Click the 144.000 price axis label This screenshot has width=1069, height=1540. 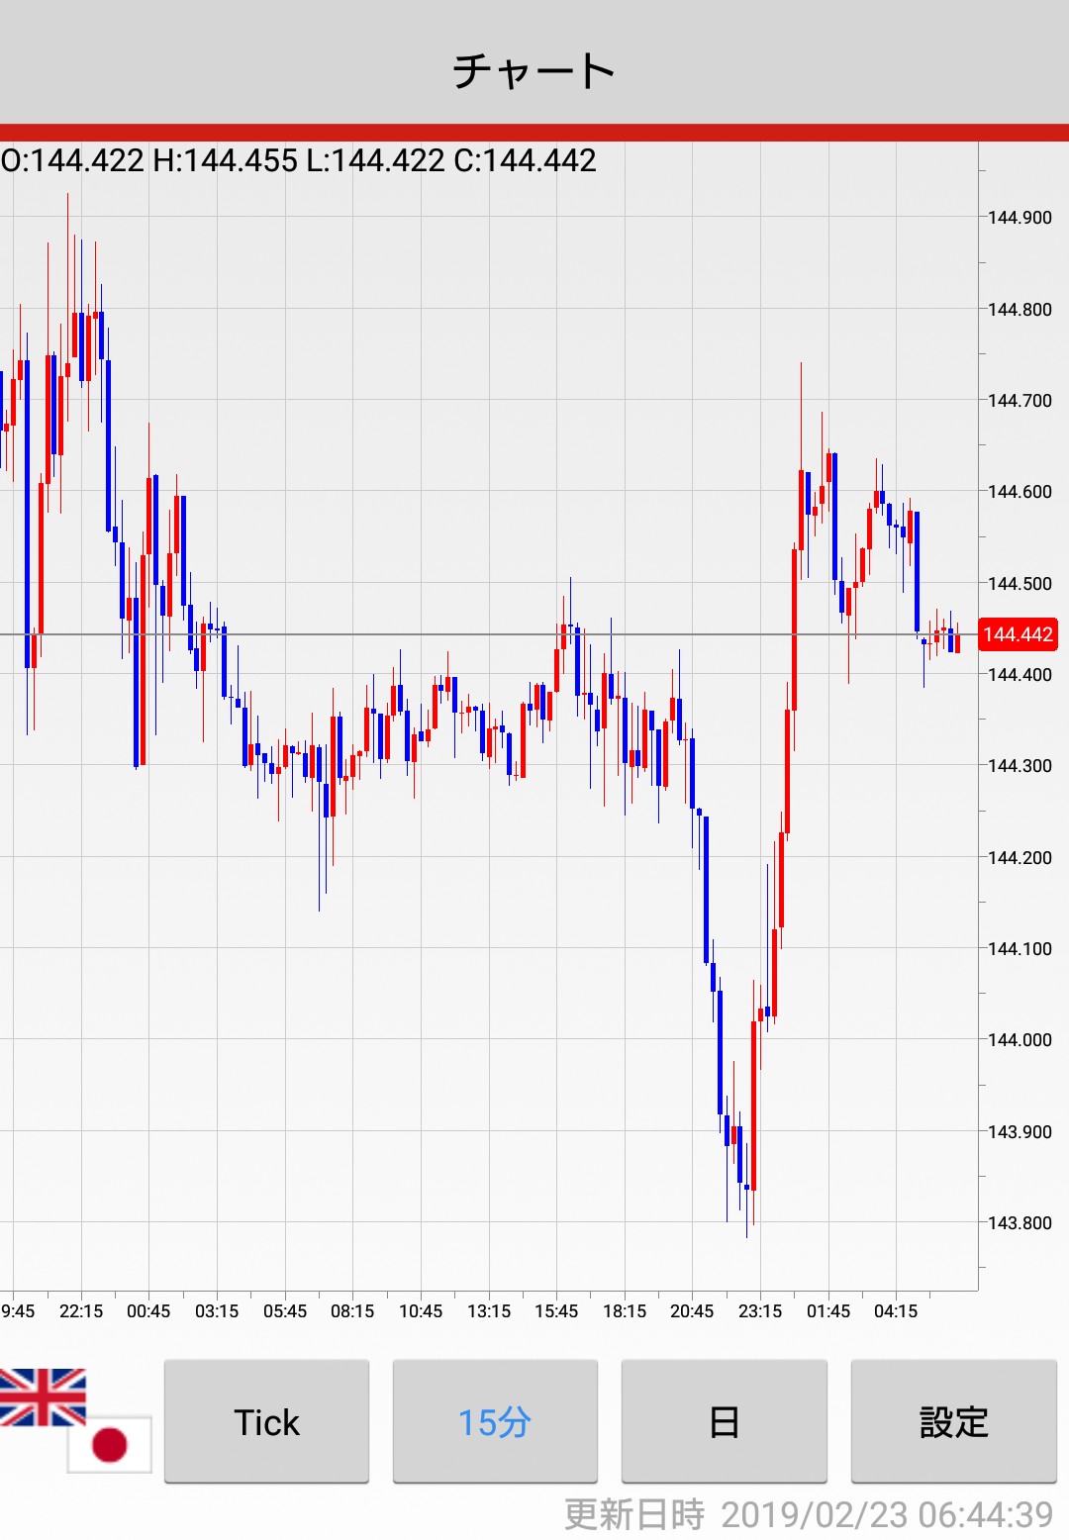point(1020,1040)
